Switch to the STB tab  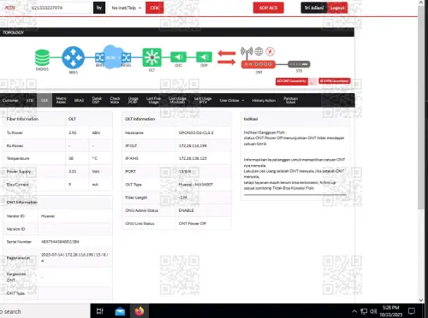coord(30,100)
